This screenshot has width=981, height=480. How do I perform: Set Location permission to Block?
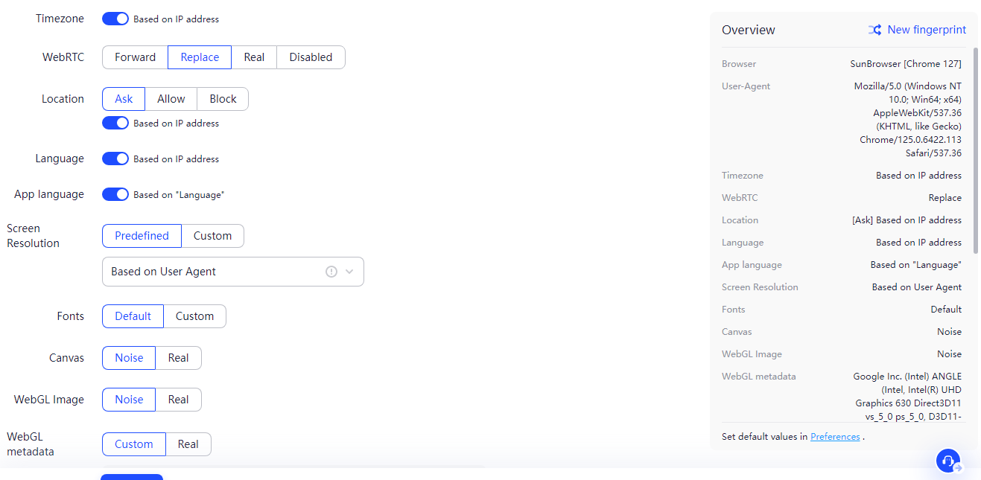223,99
